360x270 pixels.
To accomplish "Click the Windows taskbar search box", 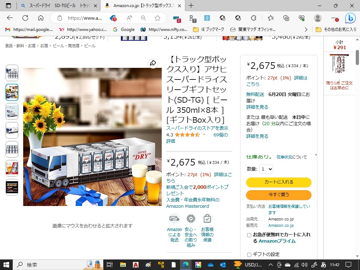I will [x=57, y=265].
